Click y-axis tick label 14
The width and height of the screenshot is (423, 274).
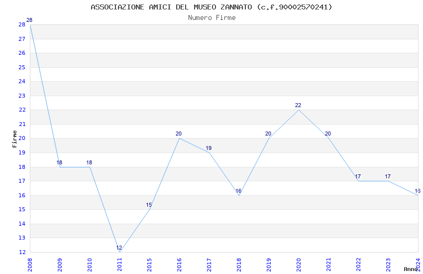(22, 224)
